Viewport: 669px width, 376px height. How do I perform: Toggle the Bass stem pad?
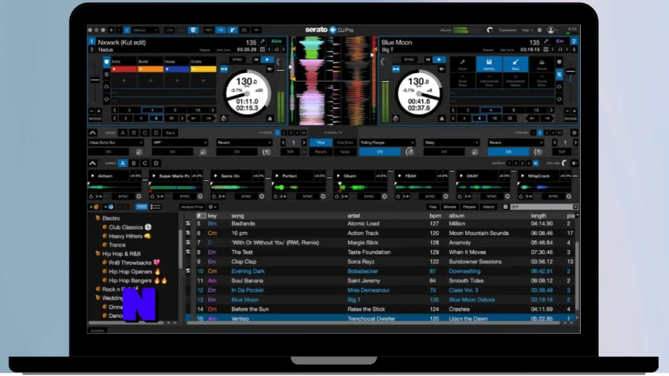point(515,65)
